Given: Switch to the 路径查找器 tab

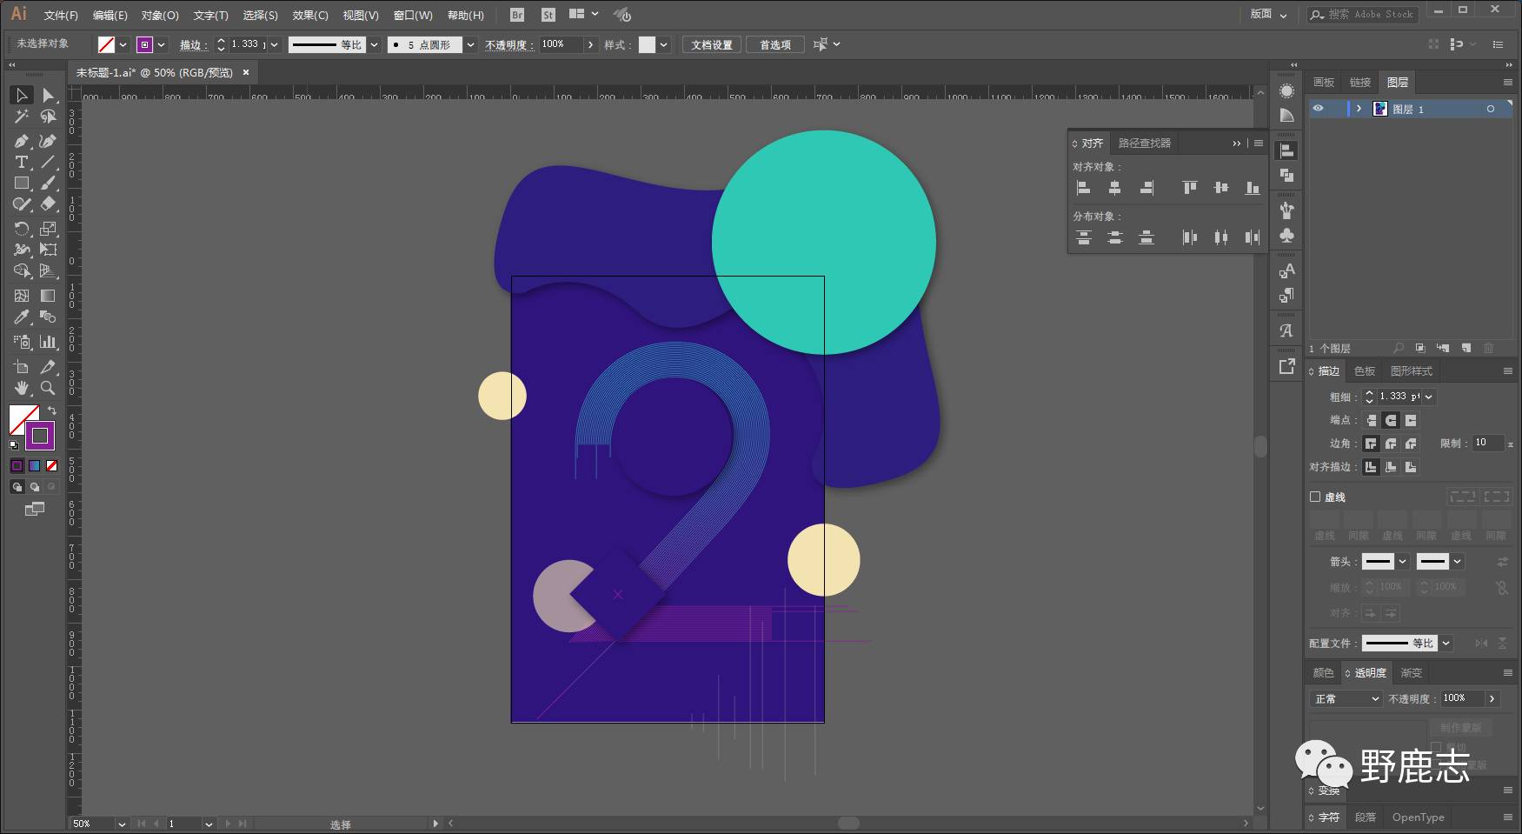Looking at the screenshot, I should coord(1144,143).
